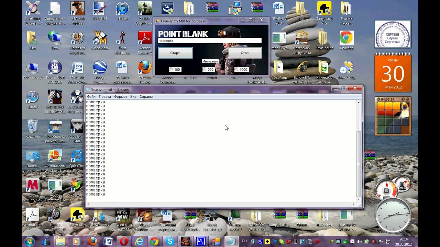
Task: Select the iTunes desktop icon
Action: [x=122, y=11]
